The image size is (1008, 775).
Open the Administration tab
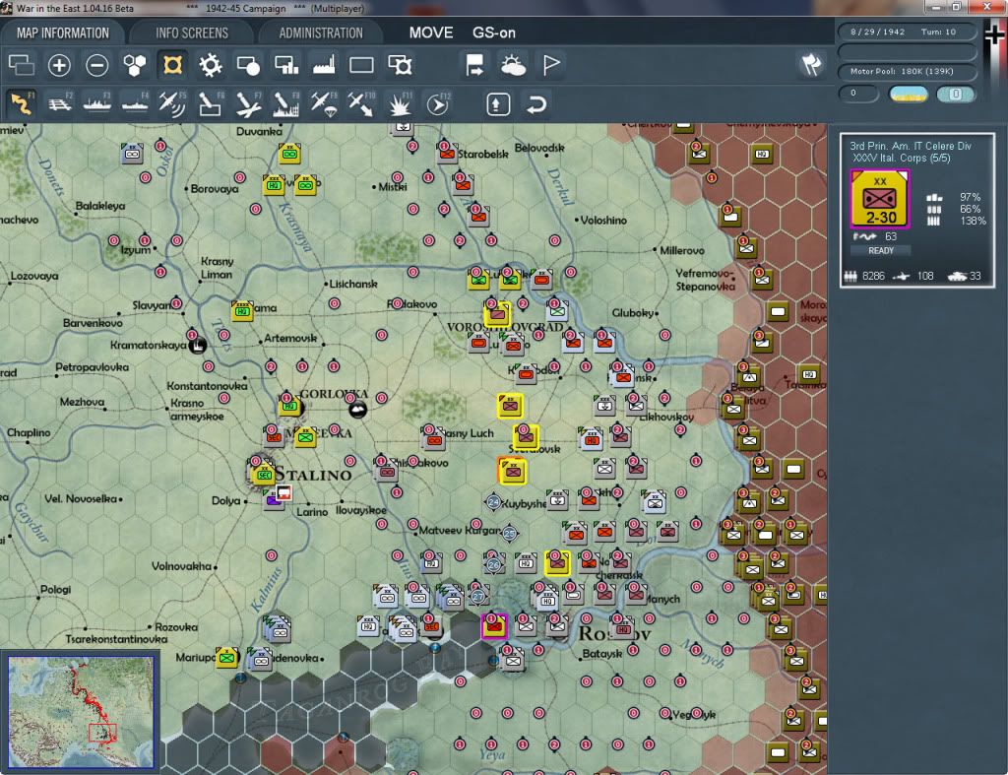point(321,32)
